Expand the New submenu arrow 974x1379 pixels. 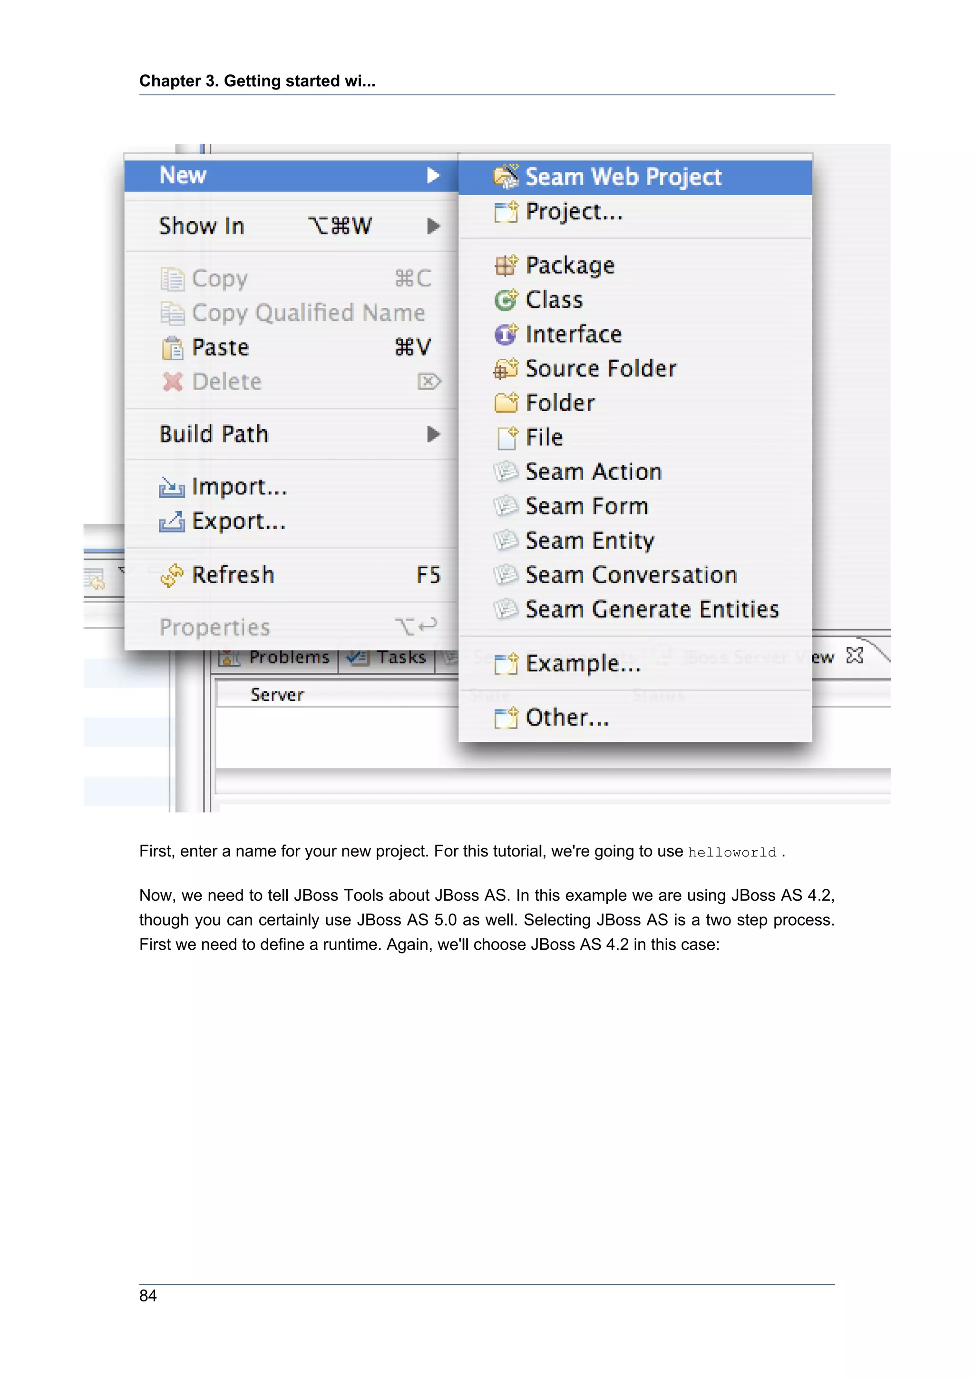[433, 176]
